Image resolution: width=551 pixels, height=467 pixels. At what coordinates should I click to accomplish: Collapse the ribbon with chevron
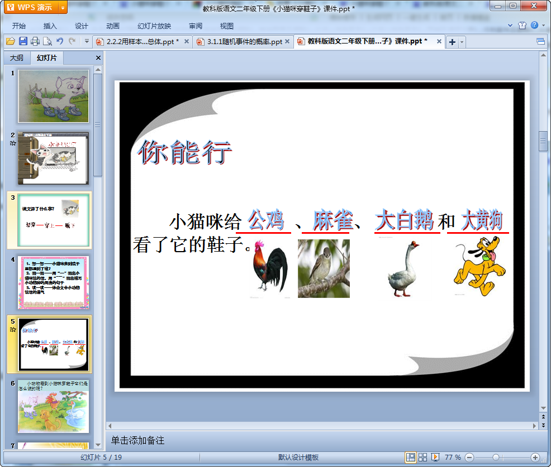click(510, 25)
